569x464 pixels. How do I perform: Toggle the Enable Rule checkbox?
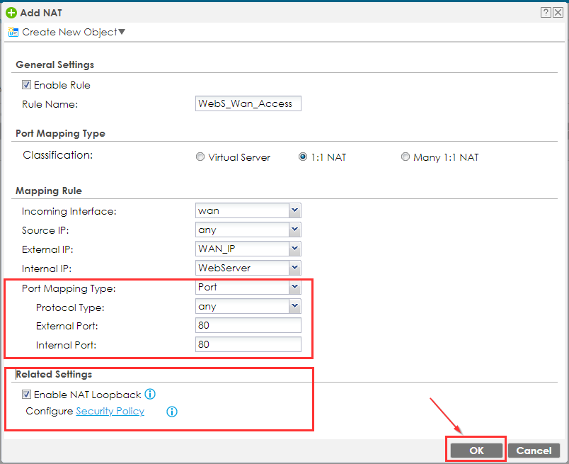(27, 85)
